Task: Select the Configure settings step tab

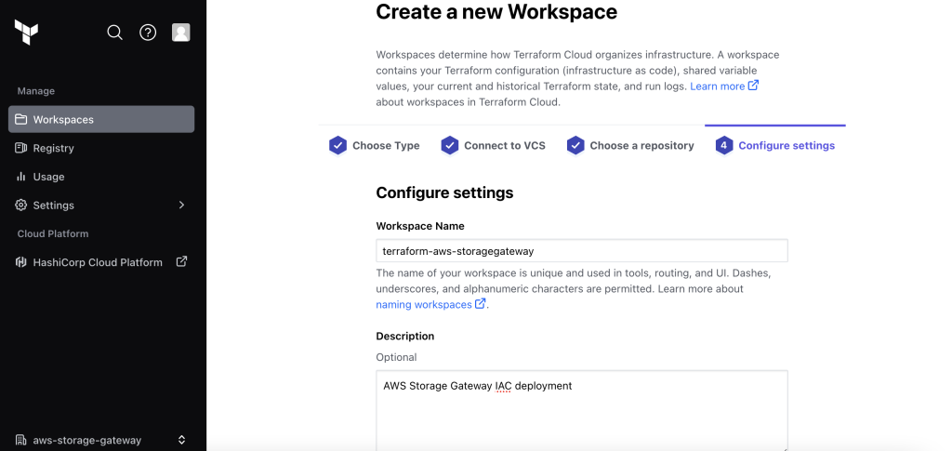Action: pyautogui.click(x=774, y=146)
